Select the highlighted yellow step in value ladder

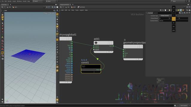[x=174, y=19]
